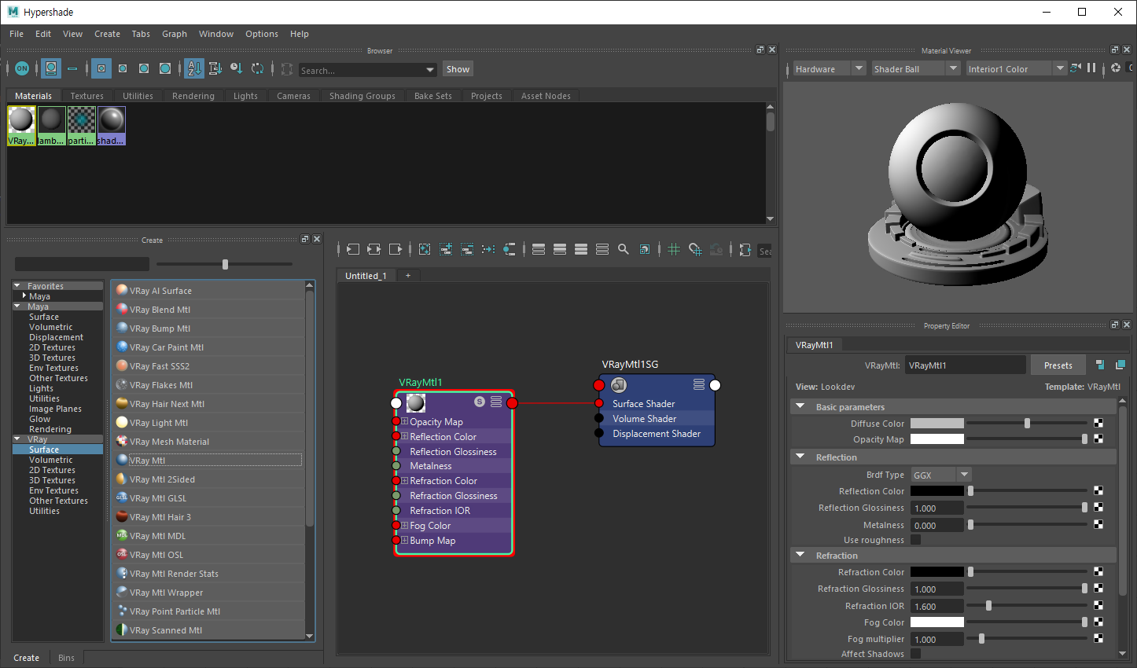This screenshot has width=1137, height=668.
Task: Toggle grid display icon in graph toolbar
Action: 674,249
